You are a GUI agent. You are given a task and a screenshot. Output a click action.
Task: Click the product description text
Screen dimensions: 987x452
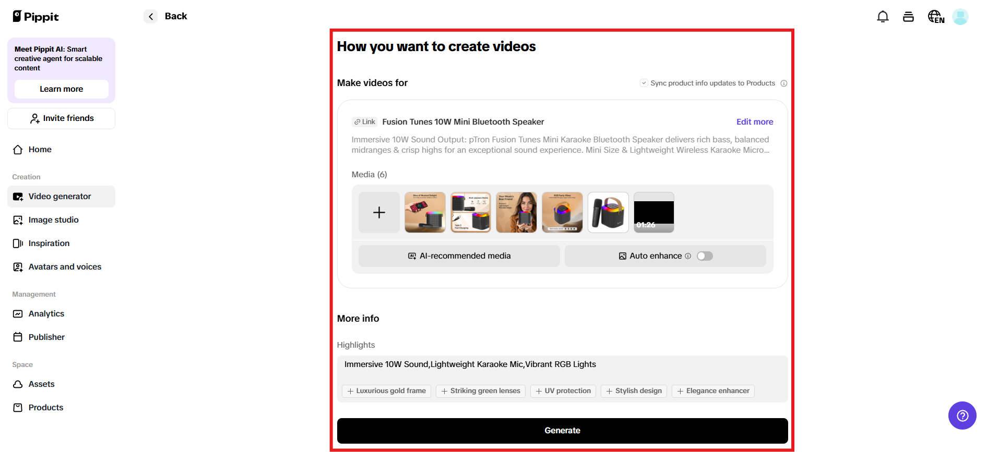(x=561, y=145)
